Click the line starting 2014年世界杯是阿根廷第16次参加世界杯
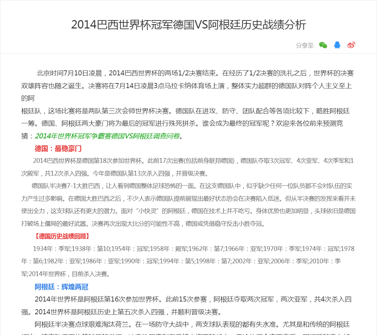Image resolution: width=377 pixels, height=335 pixels. [x=193, y=299]
